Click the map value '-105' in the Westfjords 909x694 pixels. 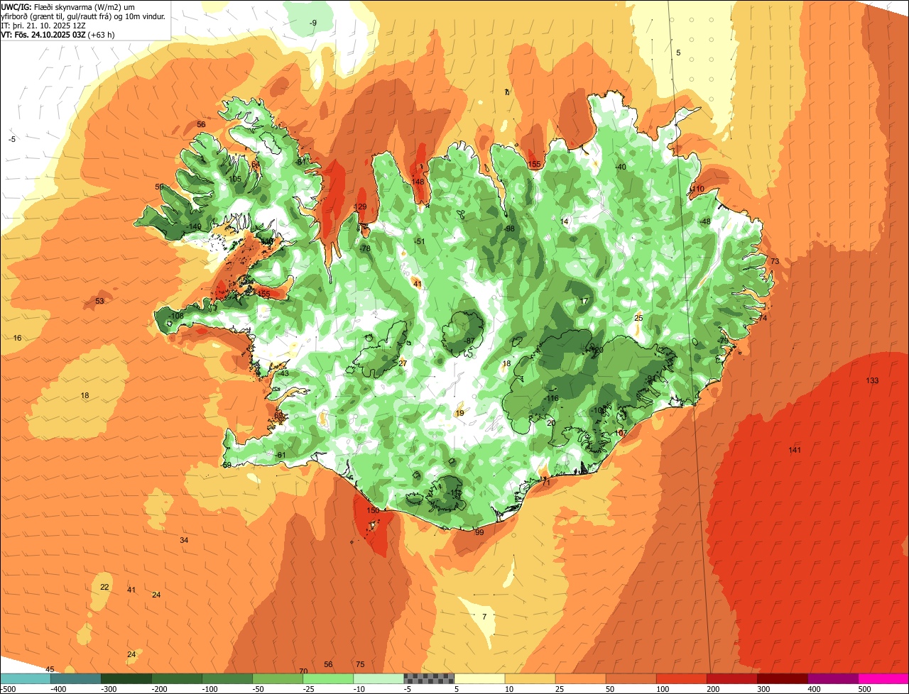click(x=234, y=179)
